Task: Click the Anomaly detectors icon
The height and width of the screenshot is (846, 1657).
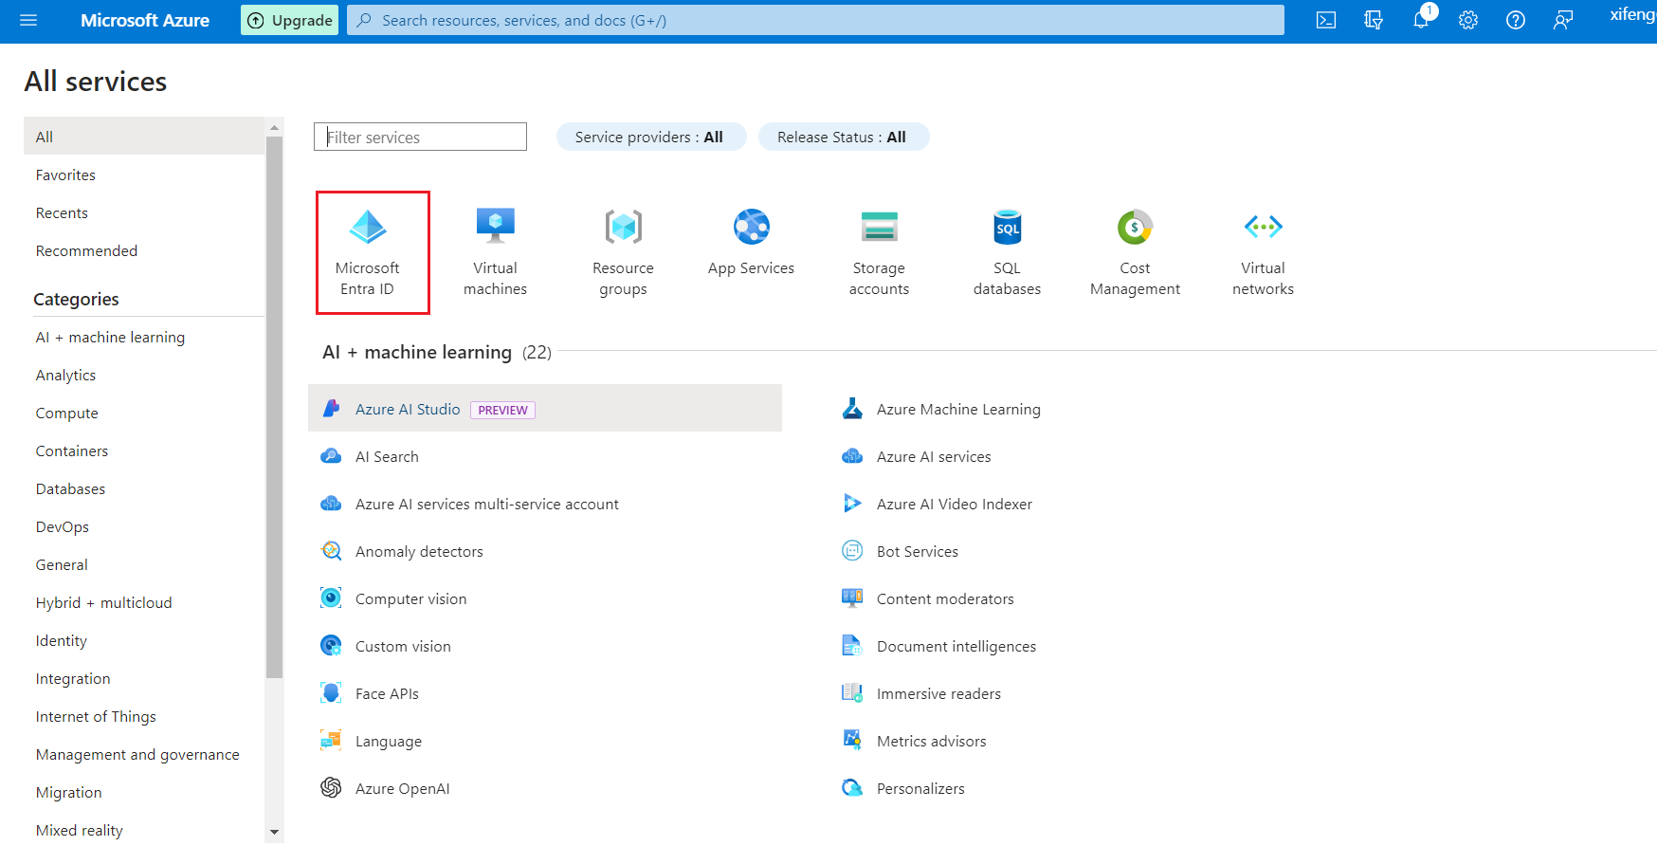Action: coord(331,551)
